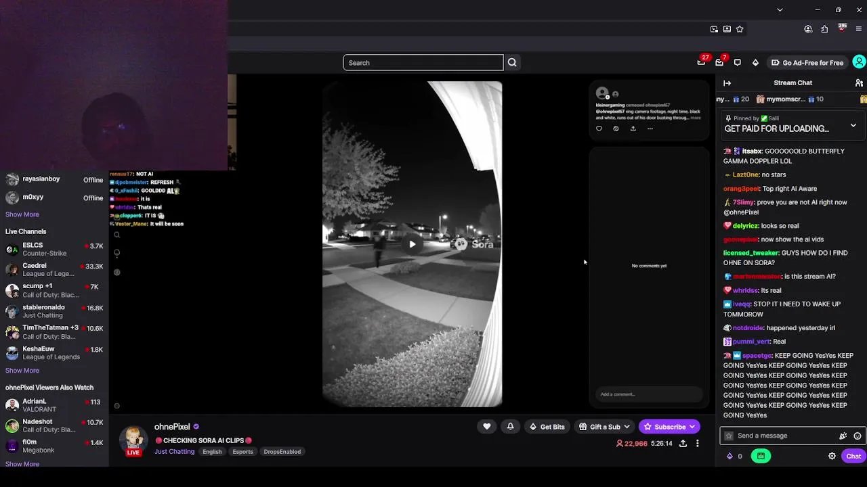The height and width of the screenshot is (487, 867).
Task: Open the teal user profile avatar
Action: tap(859, 62)
